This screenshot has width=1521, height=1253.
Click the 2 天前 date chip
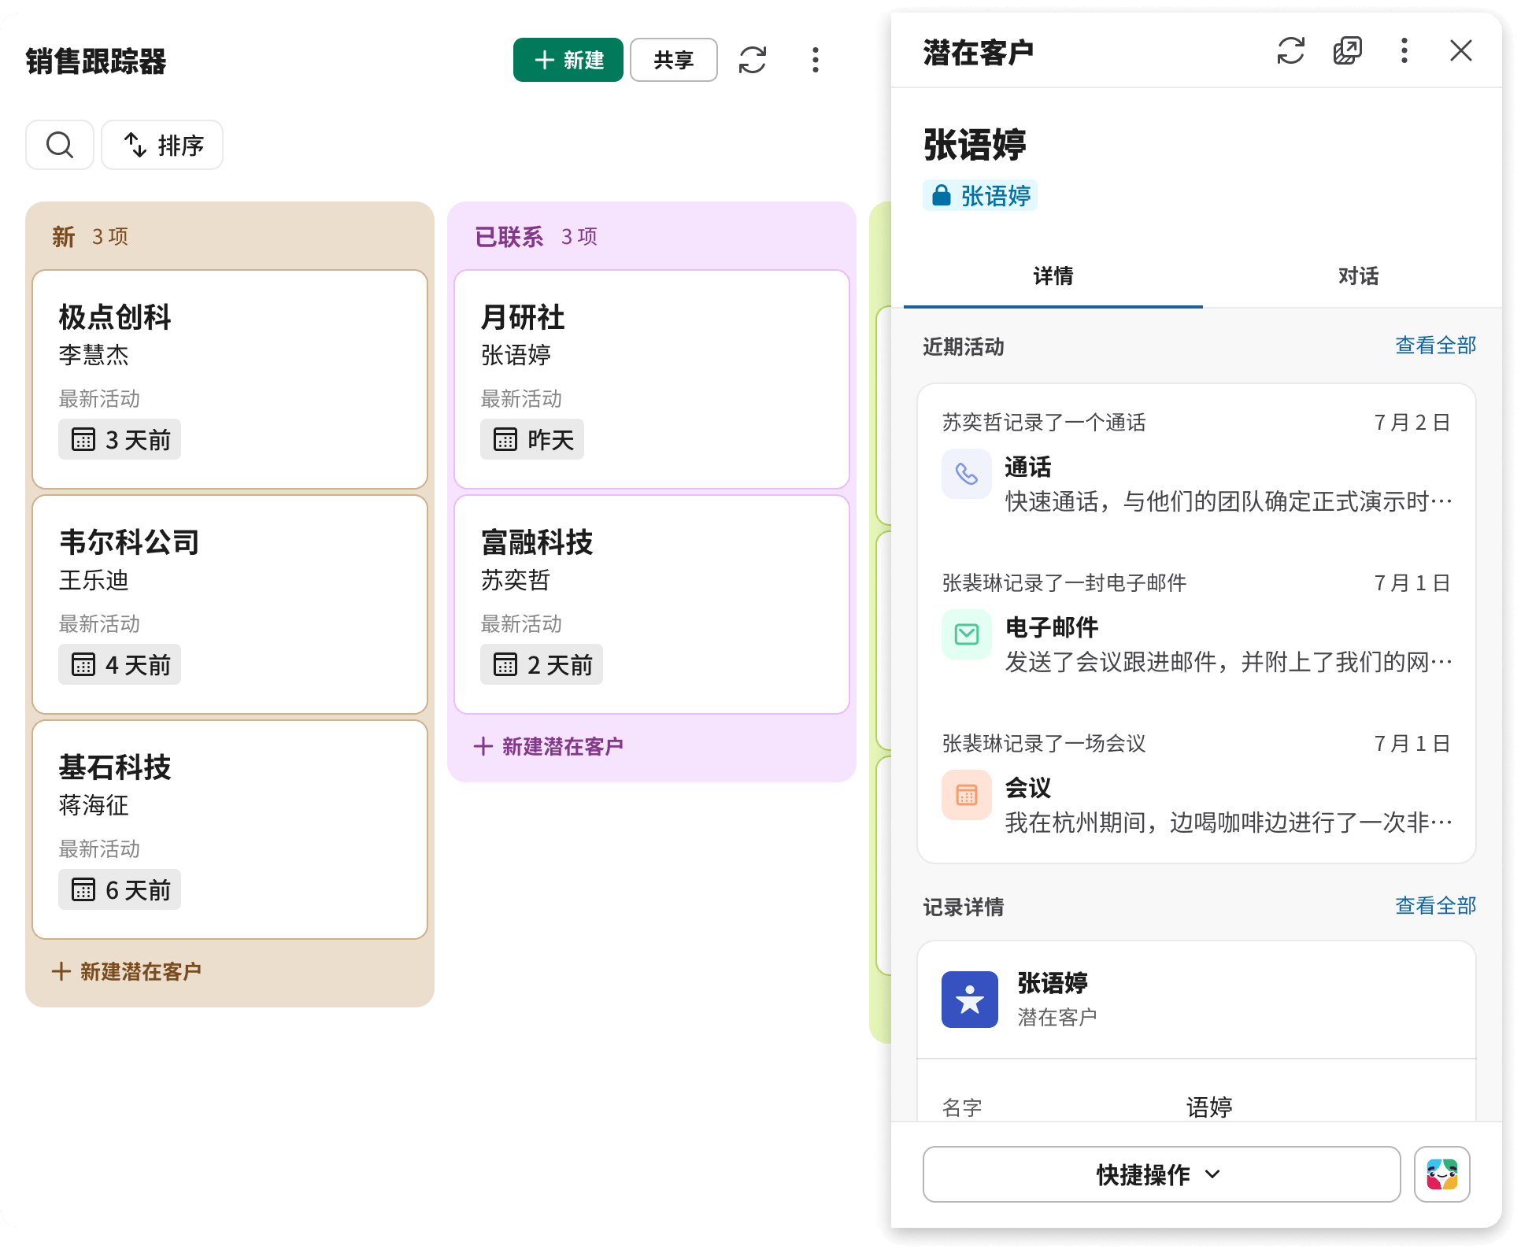(542, 664)
